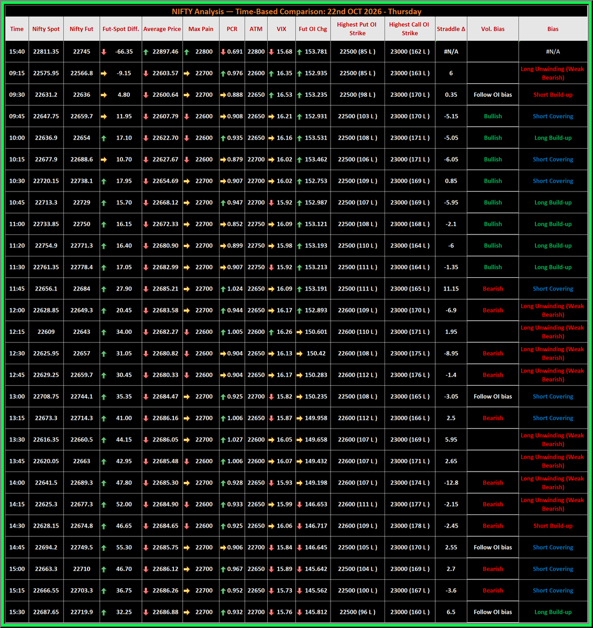
Task: Click the green up arrow beside VIX 16.35
Action: click(x=271, y=73)
